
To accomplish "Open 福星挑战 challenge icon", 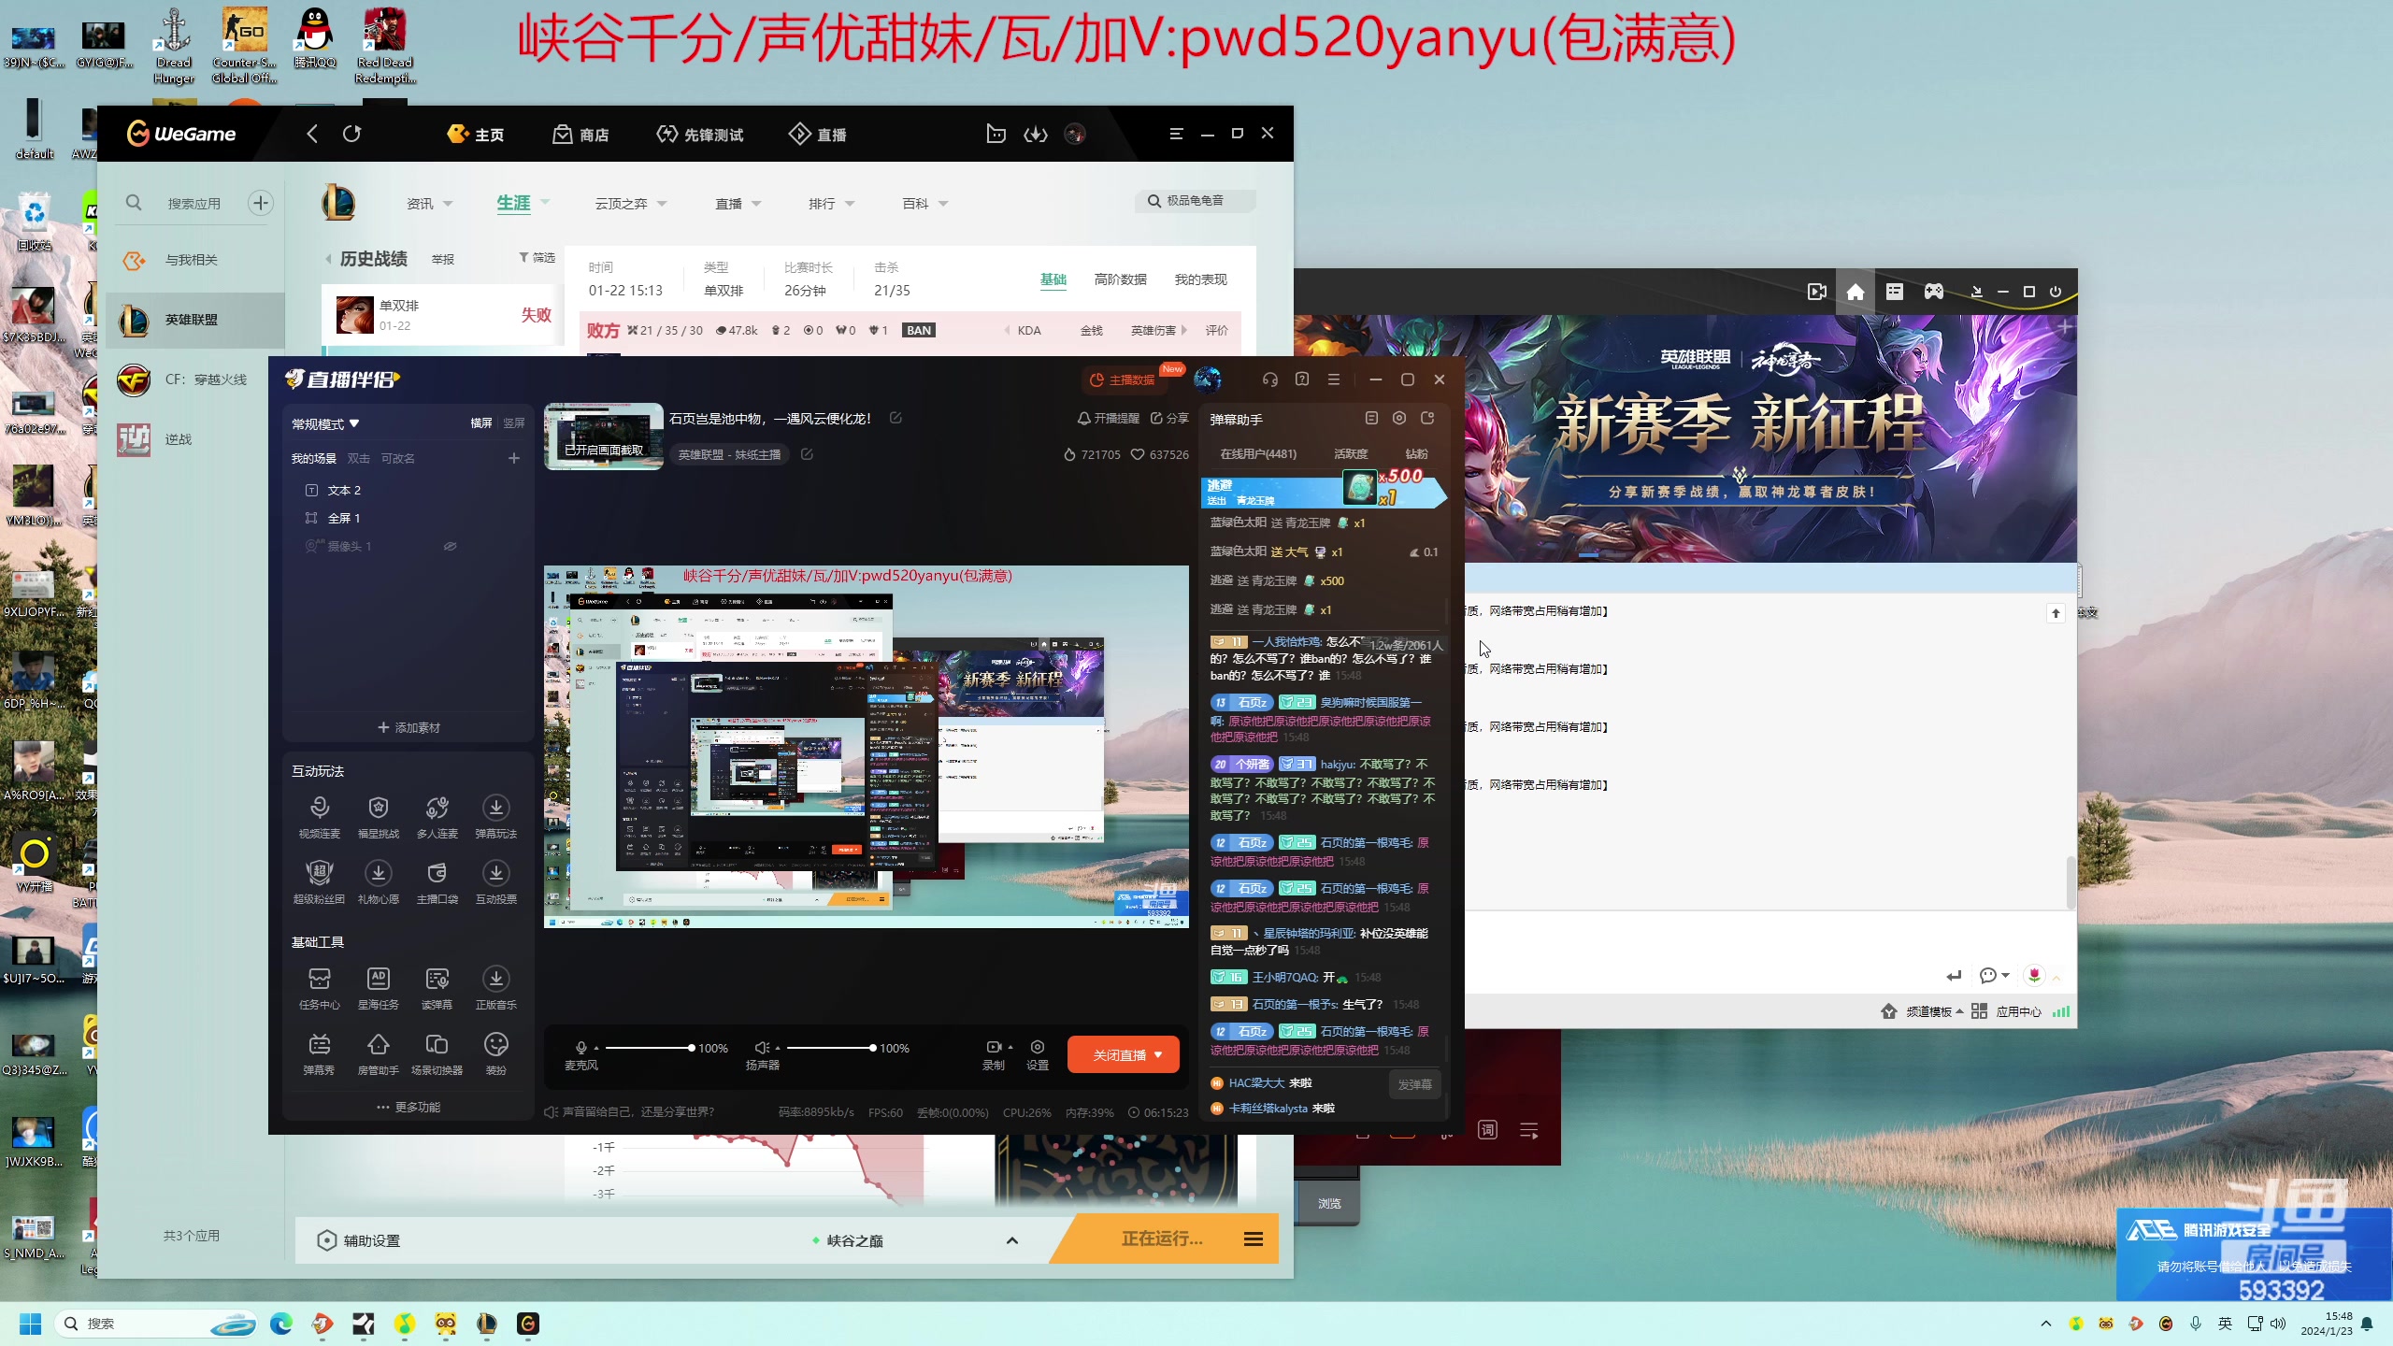I will coord(378,815).
